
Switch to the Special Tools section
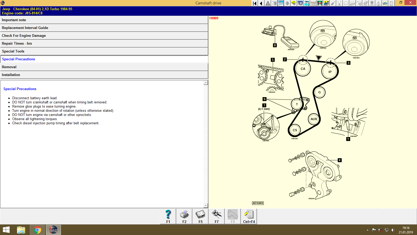point(104,51)
